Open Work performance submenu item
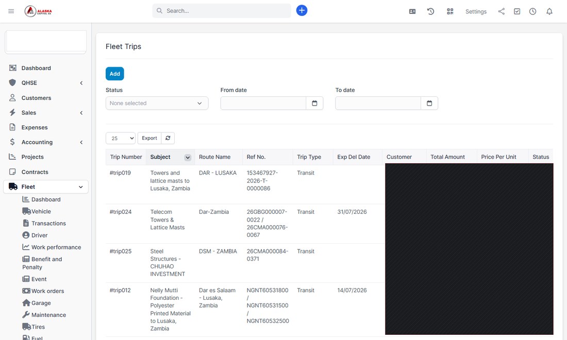 pyautogui.click(x=52, y=247)
